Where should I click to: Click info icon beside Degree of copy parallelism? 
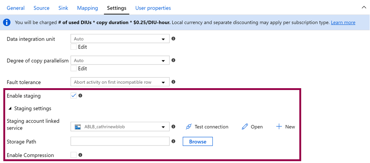tap(173, 60)
